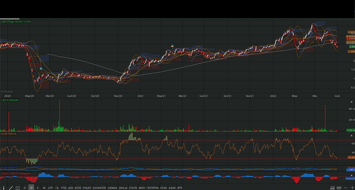The image size is (355, 190).
Task: Switch to H daily timeframe
Action: [x=31, y=188]
